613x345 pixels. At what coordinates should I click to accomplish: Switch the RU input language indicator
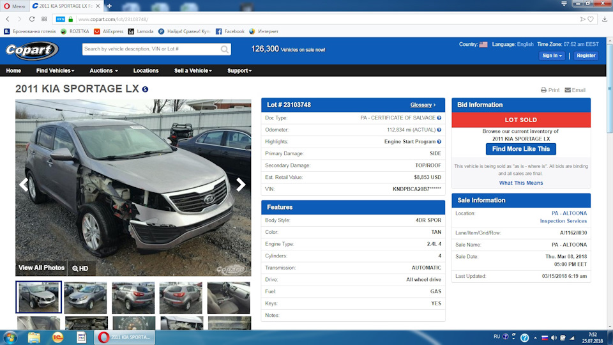[497, 337]
